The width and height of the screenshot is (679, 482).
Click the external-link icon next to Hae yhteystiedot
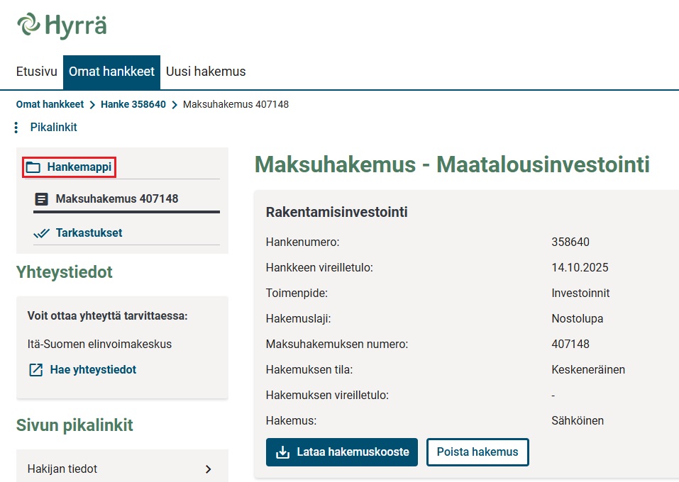(35, 369)
